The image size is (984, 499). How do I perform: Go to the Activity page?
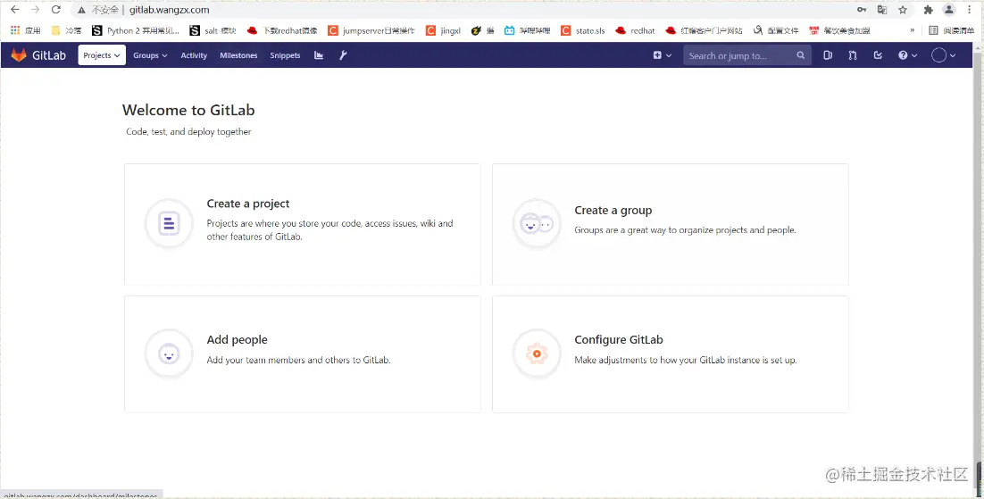[194, 55]
